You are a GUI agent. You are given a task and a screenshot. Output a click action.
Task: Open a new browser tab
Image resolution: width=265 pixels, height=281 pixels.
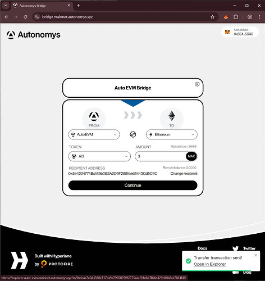78,6
